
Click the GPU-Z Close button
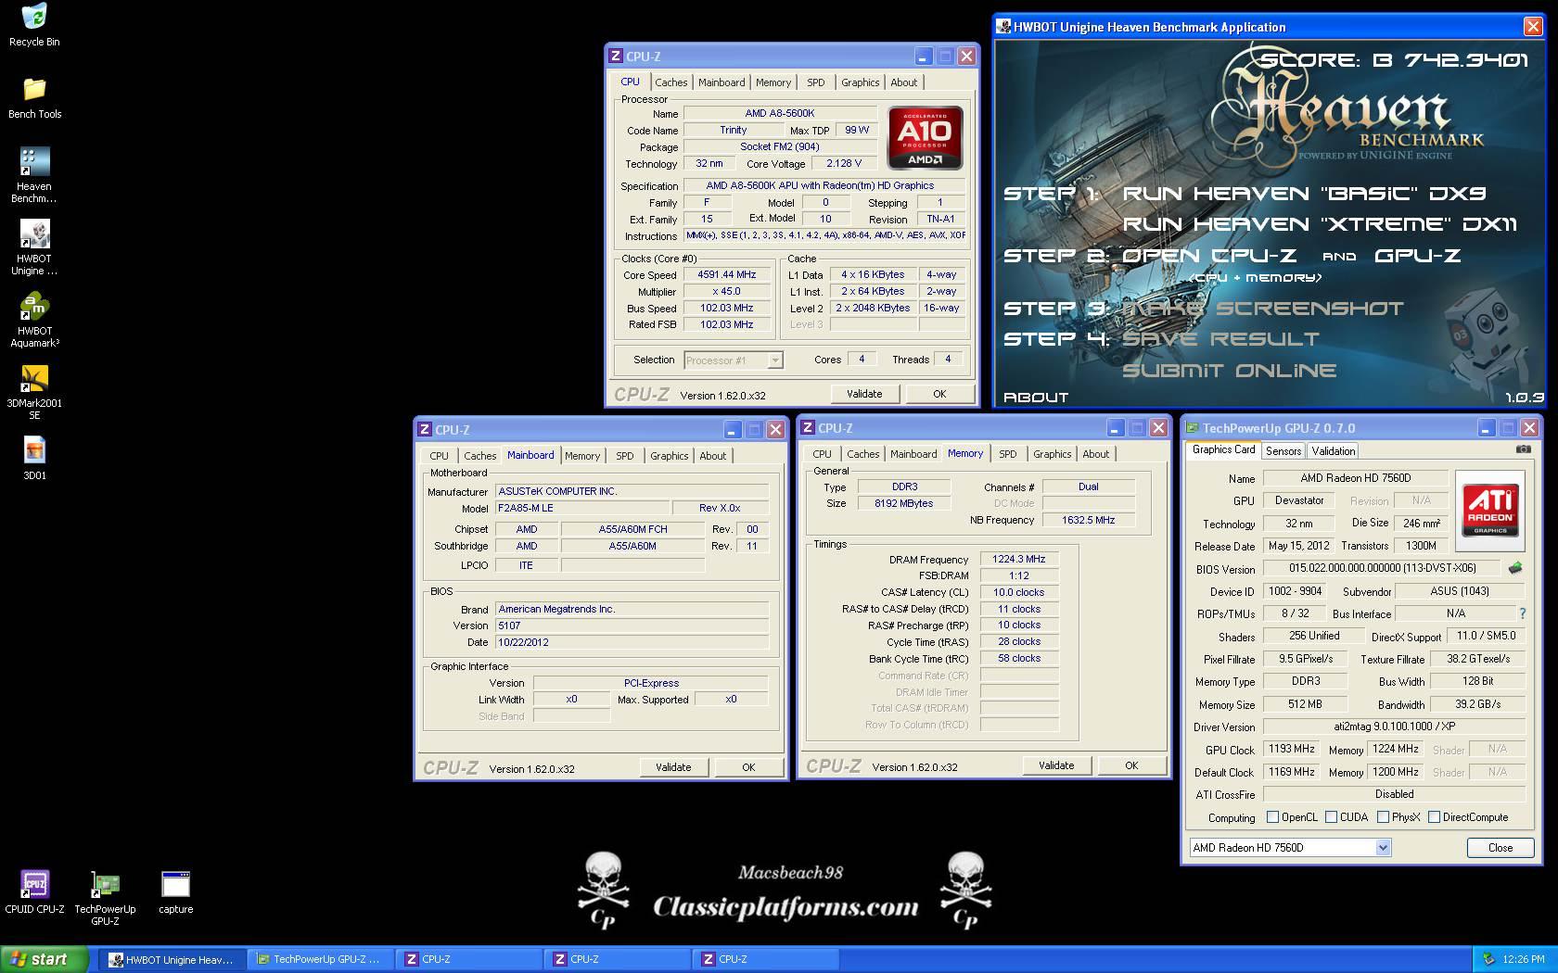1501,848
